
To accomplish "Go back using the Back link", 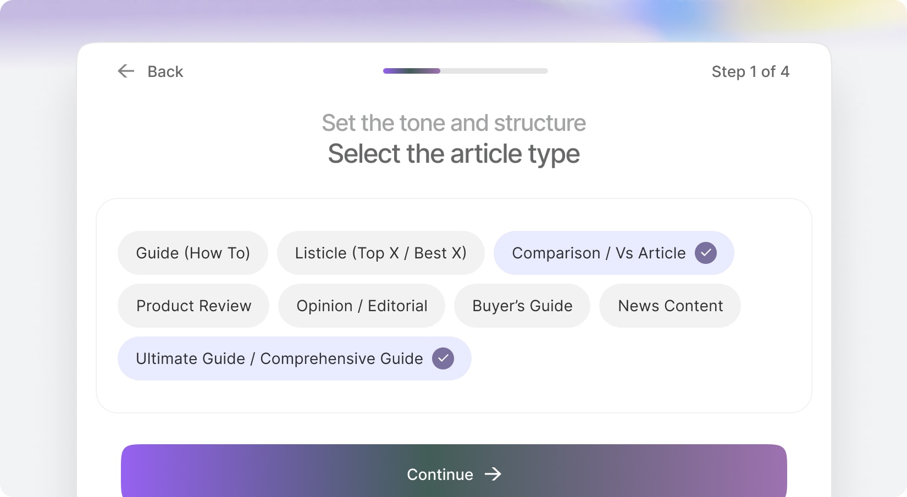I will click(165, 71).
